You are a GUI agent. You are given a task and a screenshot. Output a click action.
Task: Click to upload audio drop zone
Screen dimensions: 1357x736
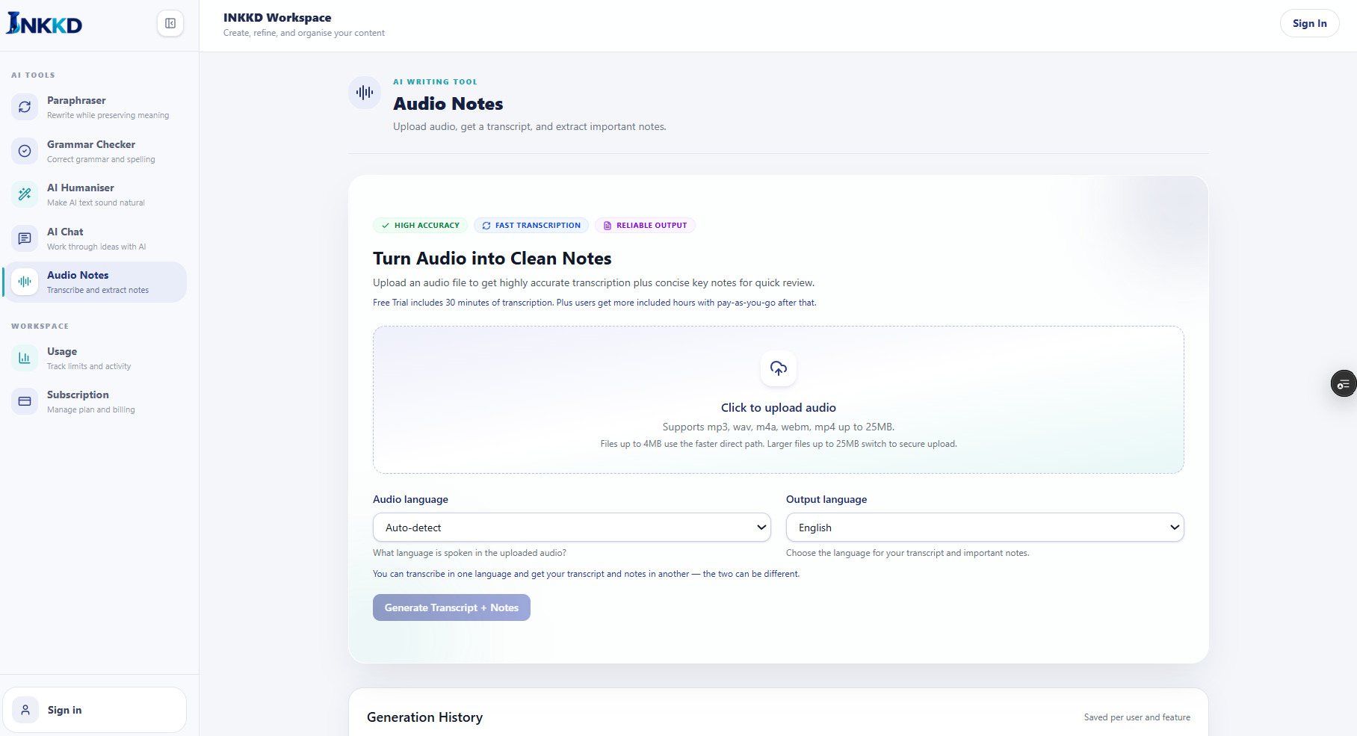779,400
